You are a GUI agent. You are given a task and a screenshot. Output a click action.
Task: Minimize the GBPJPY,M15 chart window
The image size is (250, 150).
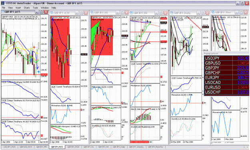(37, 12)
